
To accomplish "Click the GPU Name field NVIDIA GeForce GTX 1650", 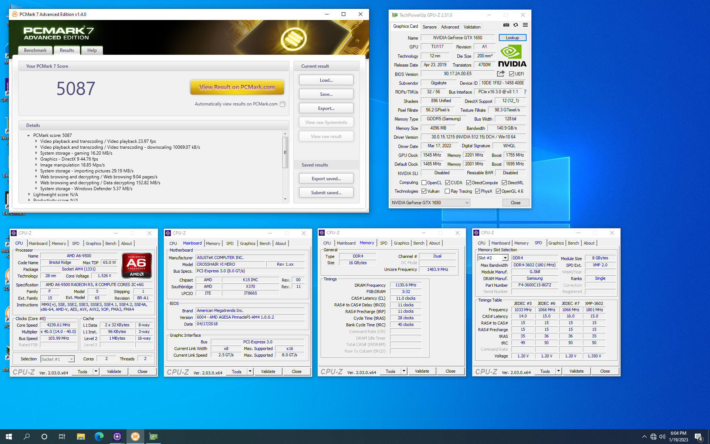I will click(457, 38).
